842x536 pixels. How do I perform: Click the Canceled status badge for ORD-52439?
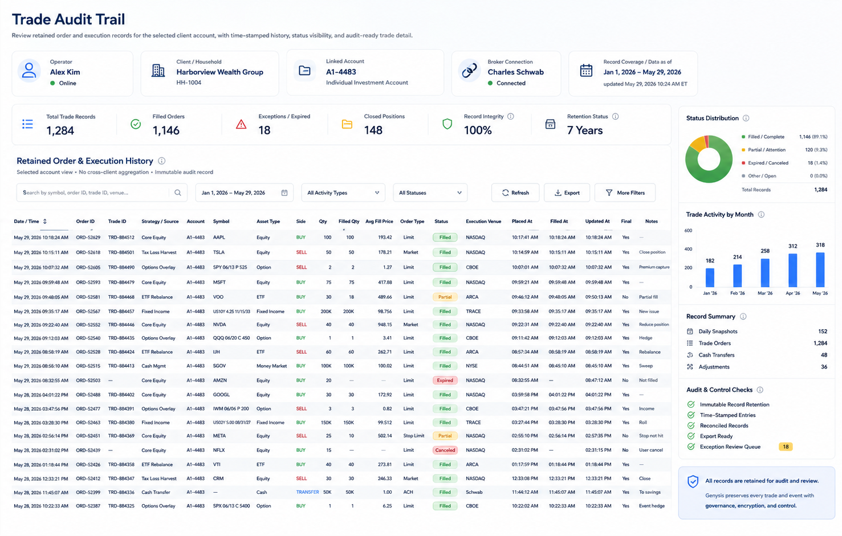445,450
